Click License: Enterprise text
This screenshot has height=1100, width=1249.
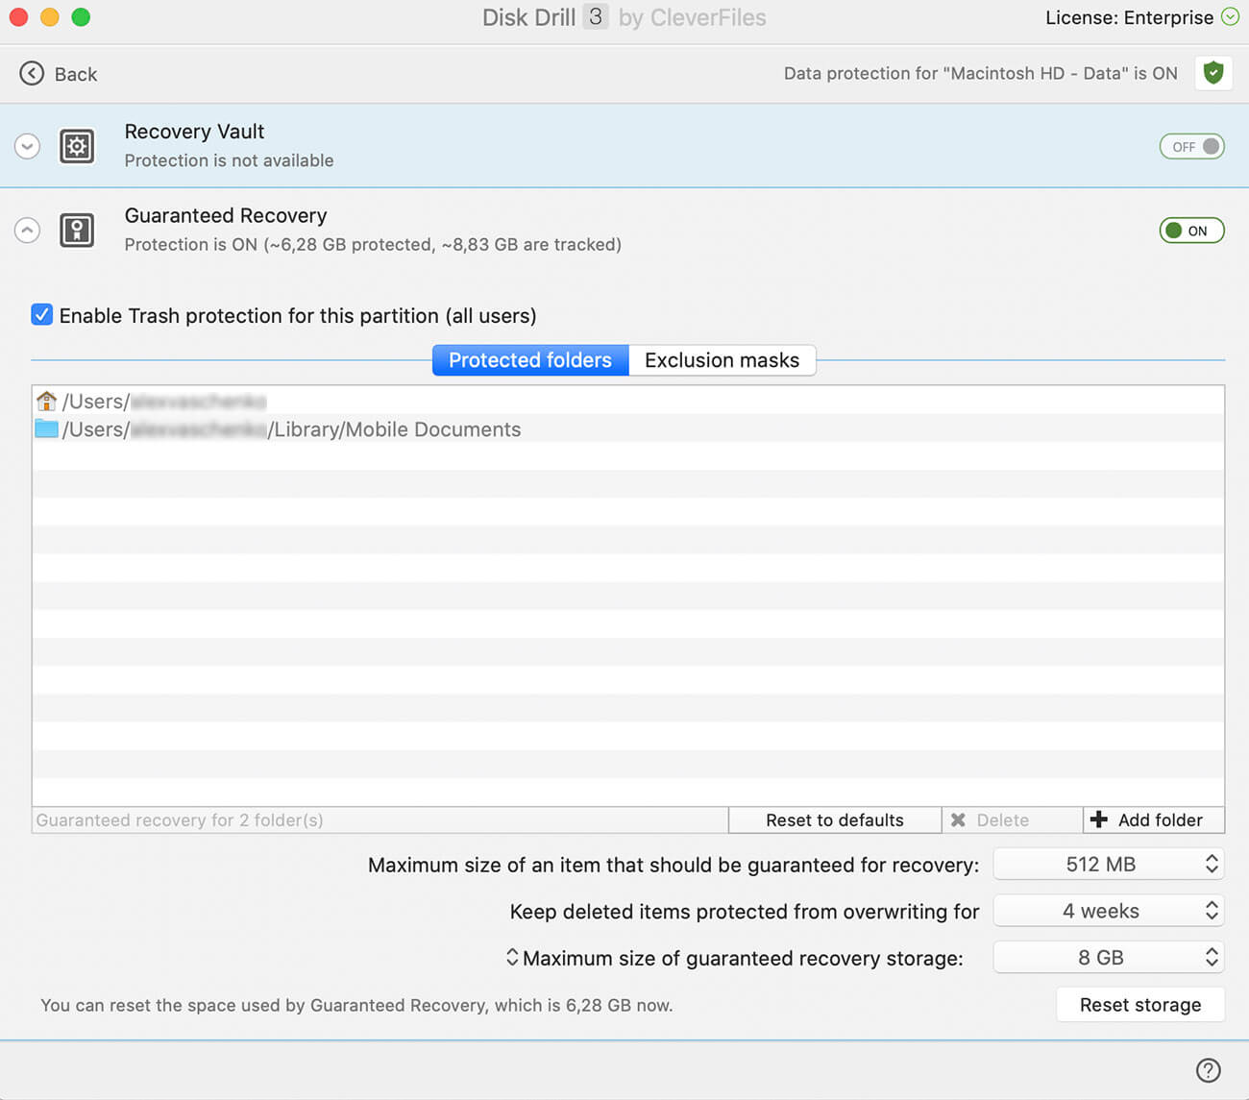tap(1129, 17)
